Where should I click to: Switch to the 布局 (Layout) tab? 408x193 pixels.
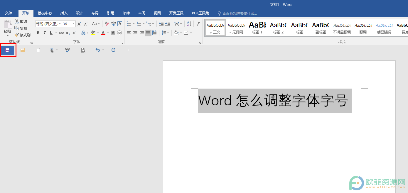pos(95,13)
